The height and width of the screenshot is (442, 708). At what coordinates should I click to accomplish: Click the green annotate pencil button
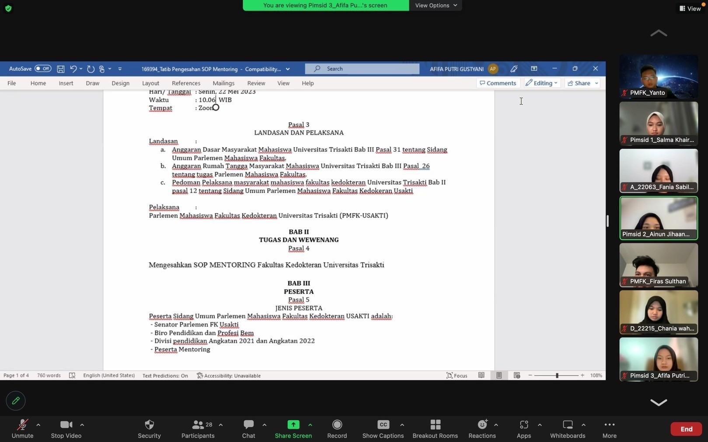pyautogui.click(x=16, y=401)
